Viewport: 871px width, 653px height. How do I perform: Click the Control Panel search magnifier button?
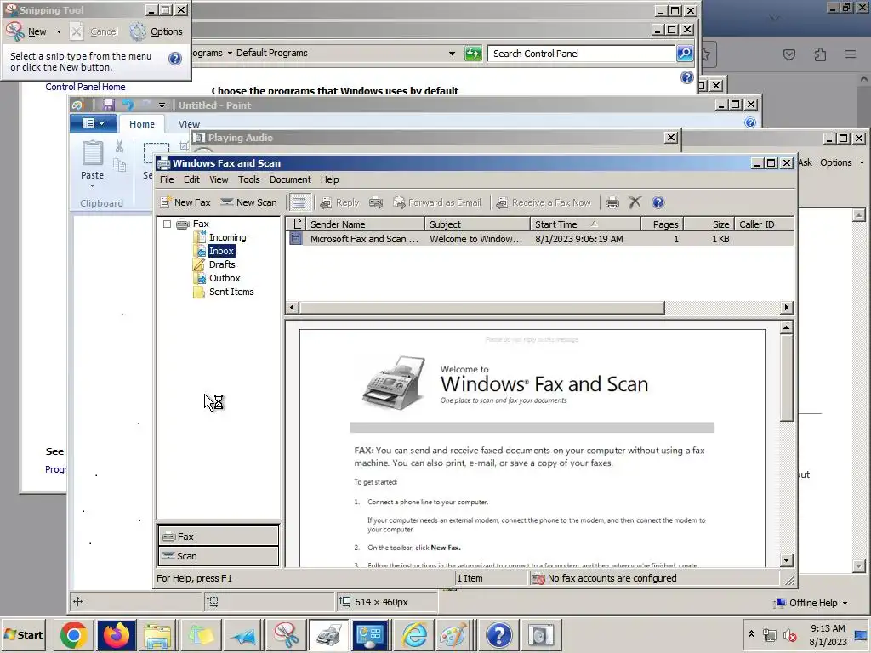tap(685, 54)
